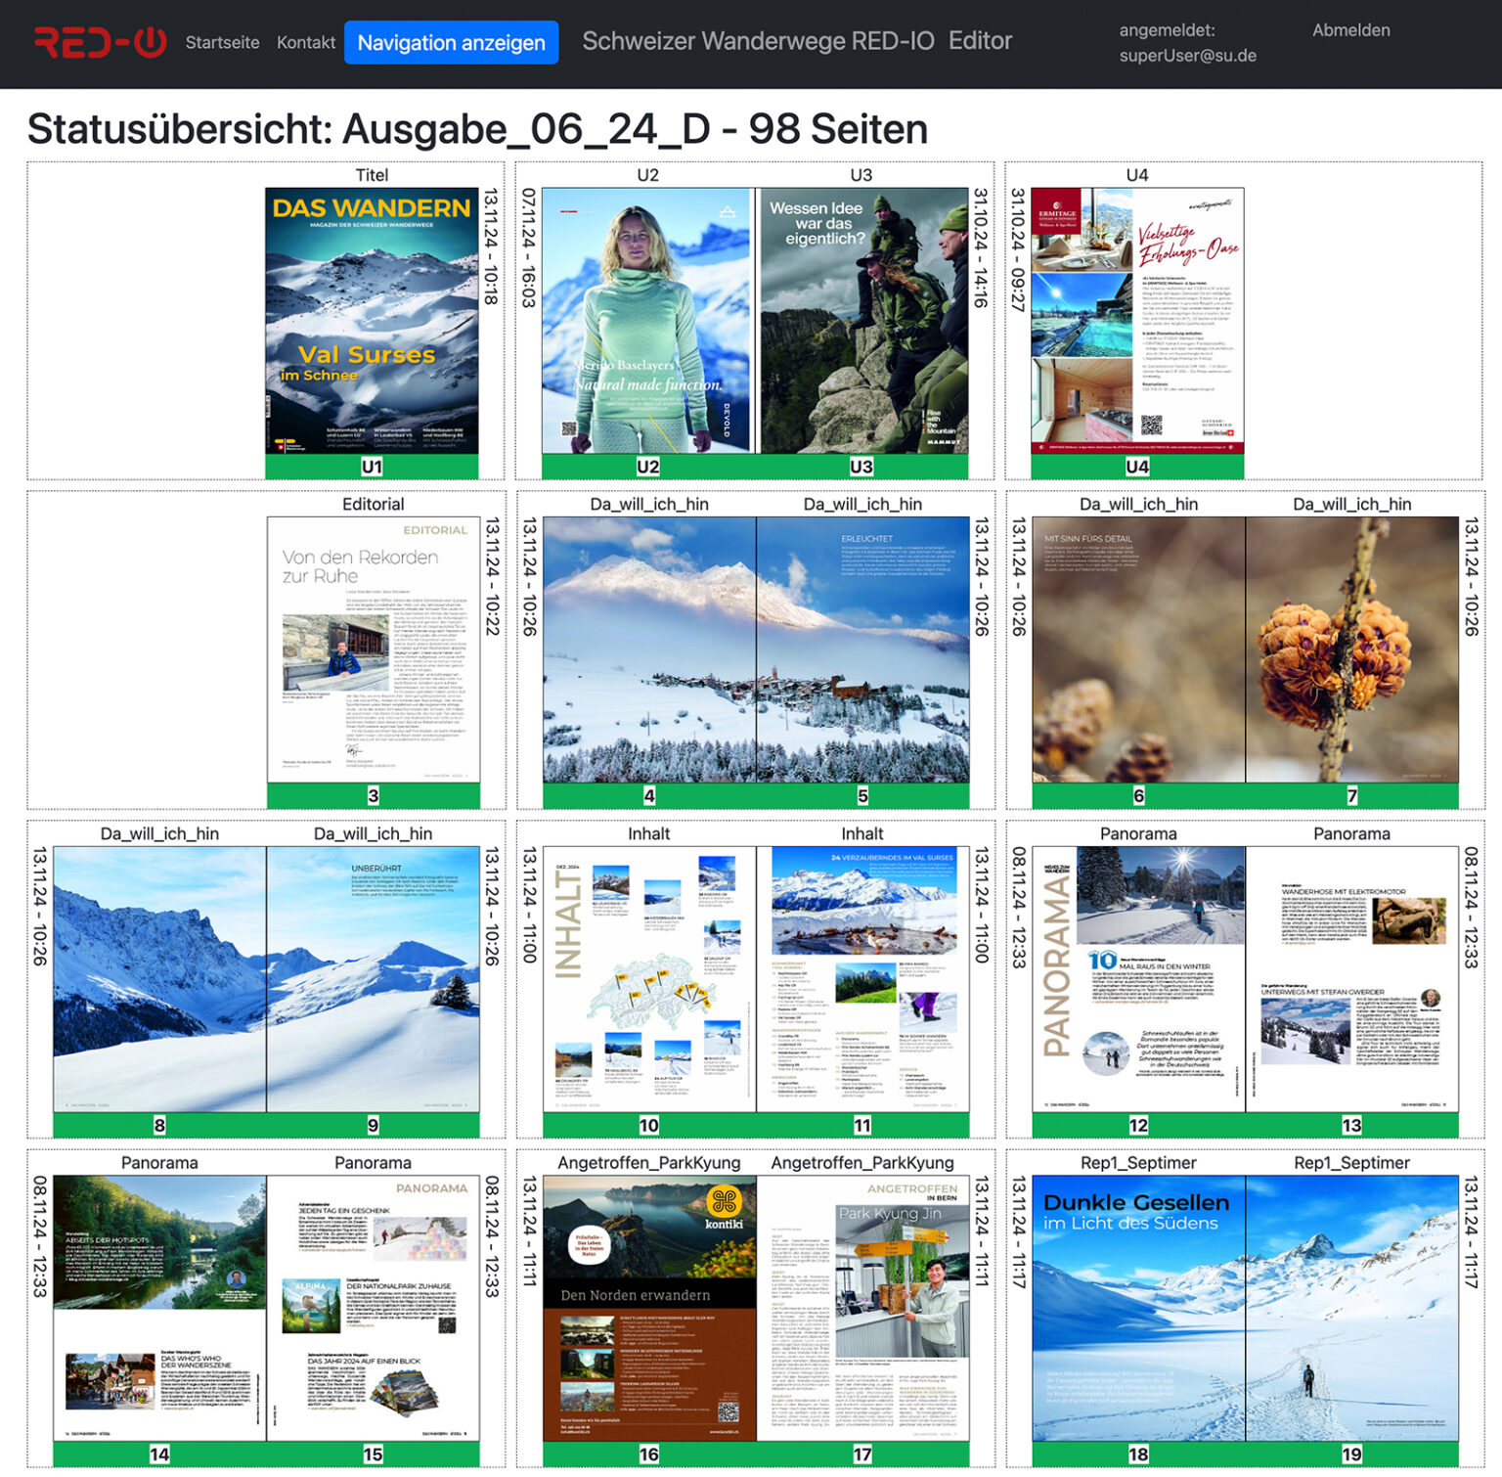This screenshot has width=1502, height=1477.
Task: Click the green status bar for page 3
Action: point(374,795)
